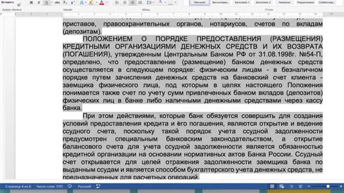This screenshot has width=344, height=193.
Task: Switch to the first layout view icon
Action: point(272,186)
